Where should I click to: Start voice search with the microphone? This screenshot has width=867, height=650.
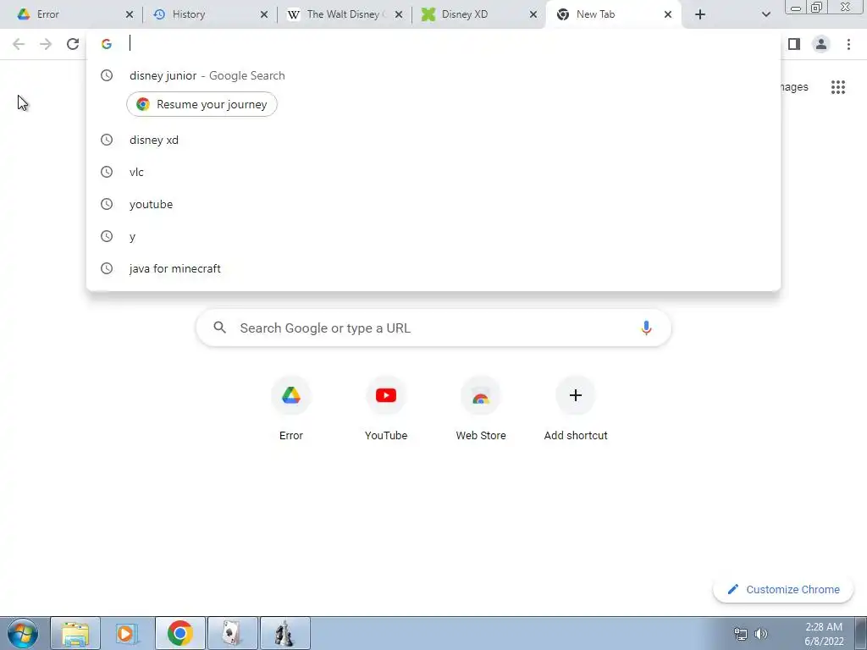646,328
